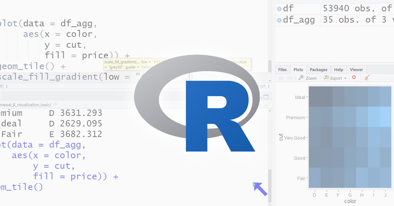Click the 'Premium' y-axis label on the plot
Image resolution: width=394 pixels, height=206 pixels.
point(296,117)
